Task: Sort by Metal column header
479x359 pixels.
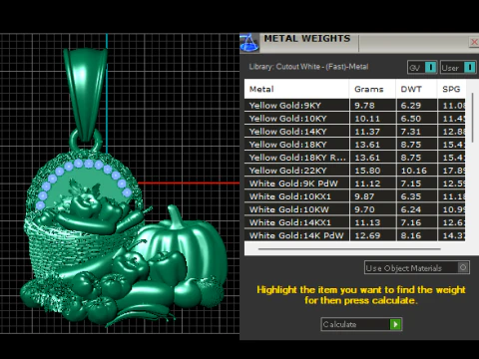Action: point(296,89)
